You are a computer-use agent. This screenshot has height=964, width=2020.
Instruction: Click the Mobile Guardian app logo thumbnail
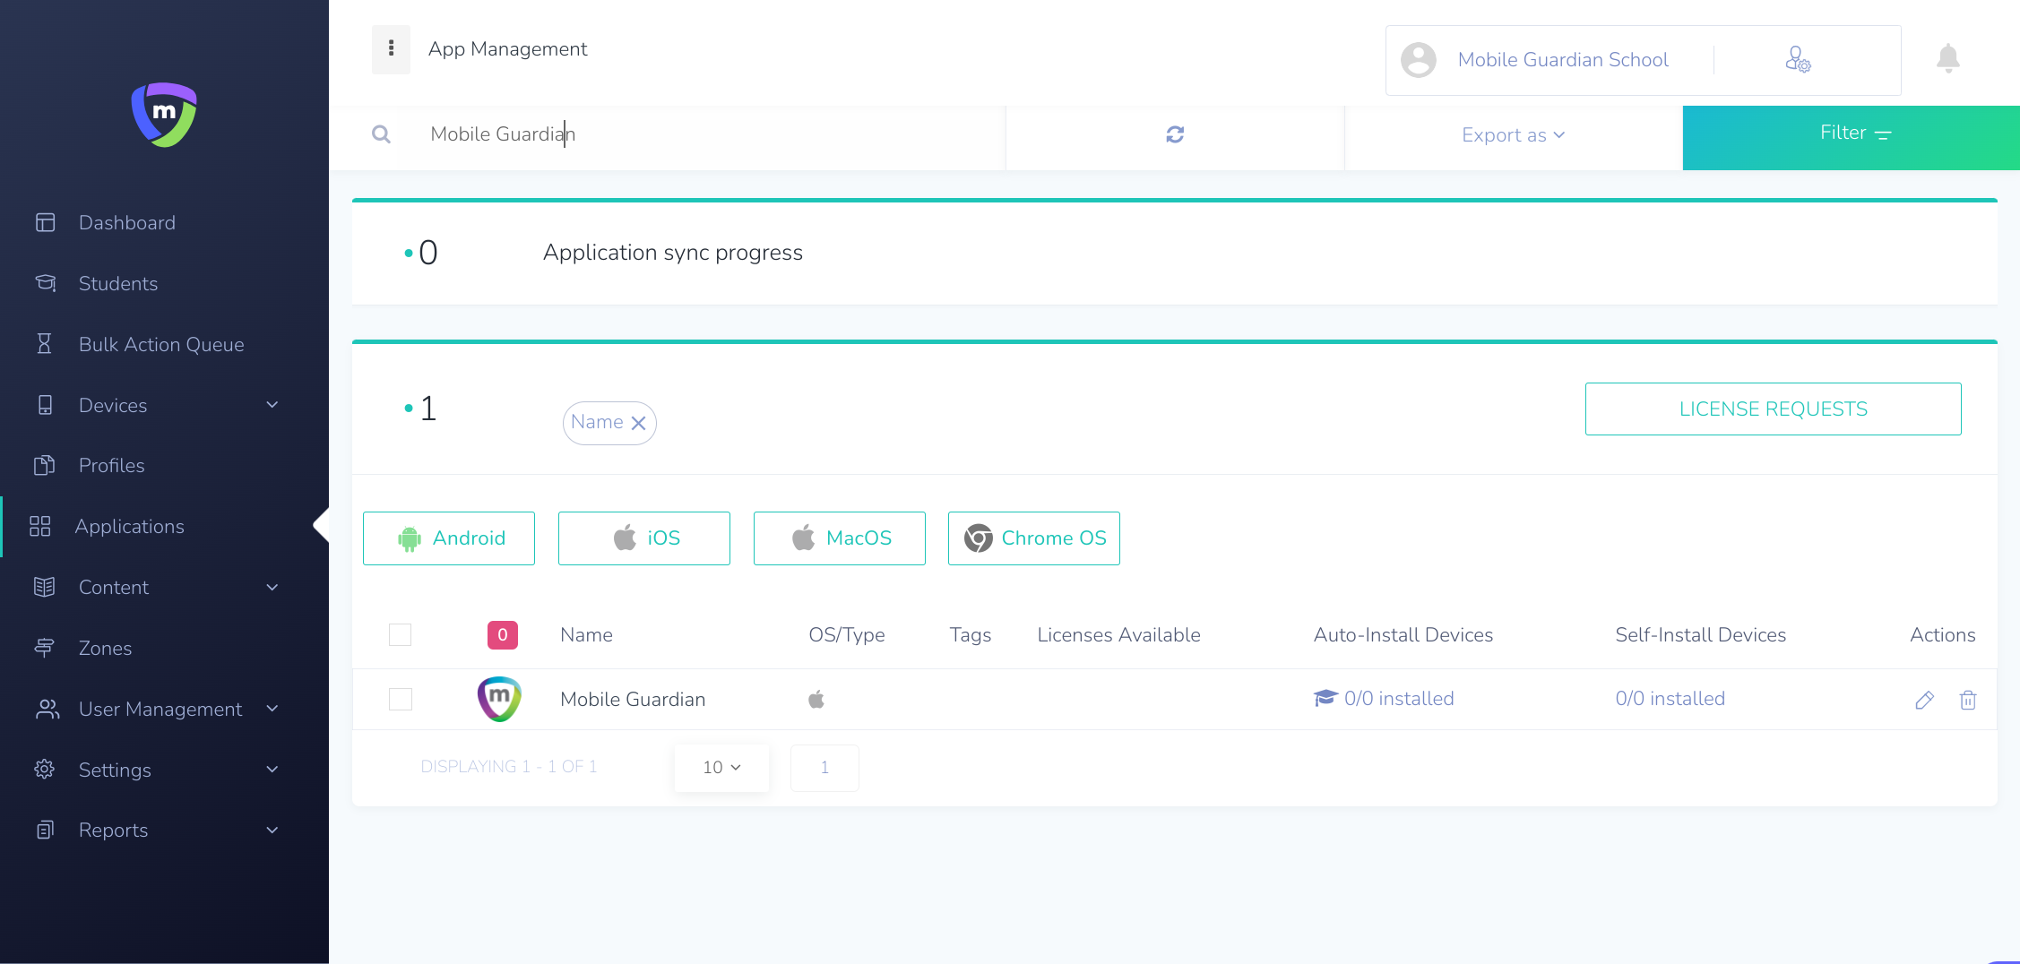[x=499, y=699]
